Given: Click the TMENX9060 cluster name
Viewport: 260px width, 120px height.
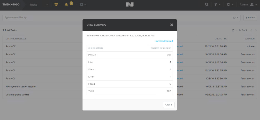Looking at the screenshot, I should pos(10,5).
